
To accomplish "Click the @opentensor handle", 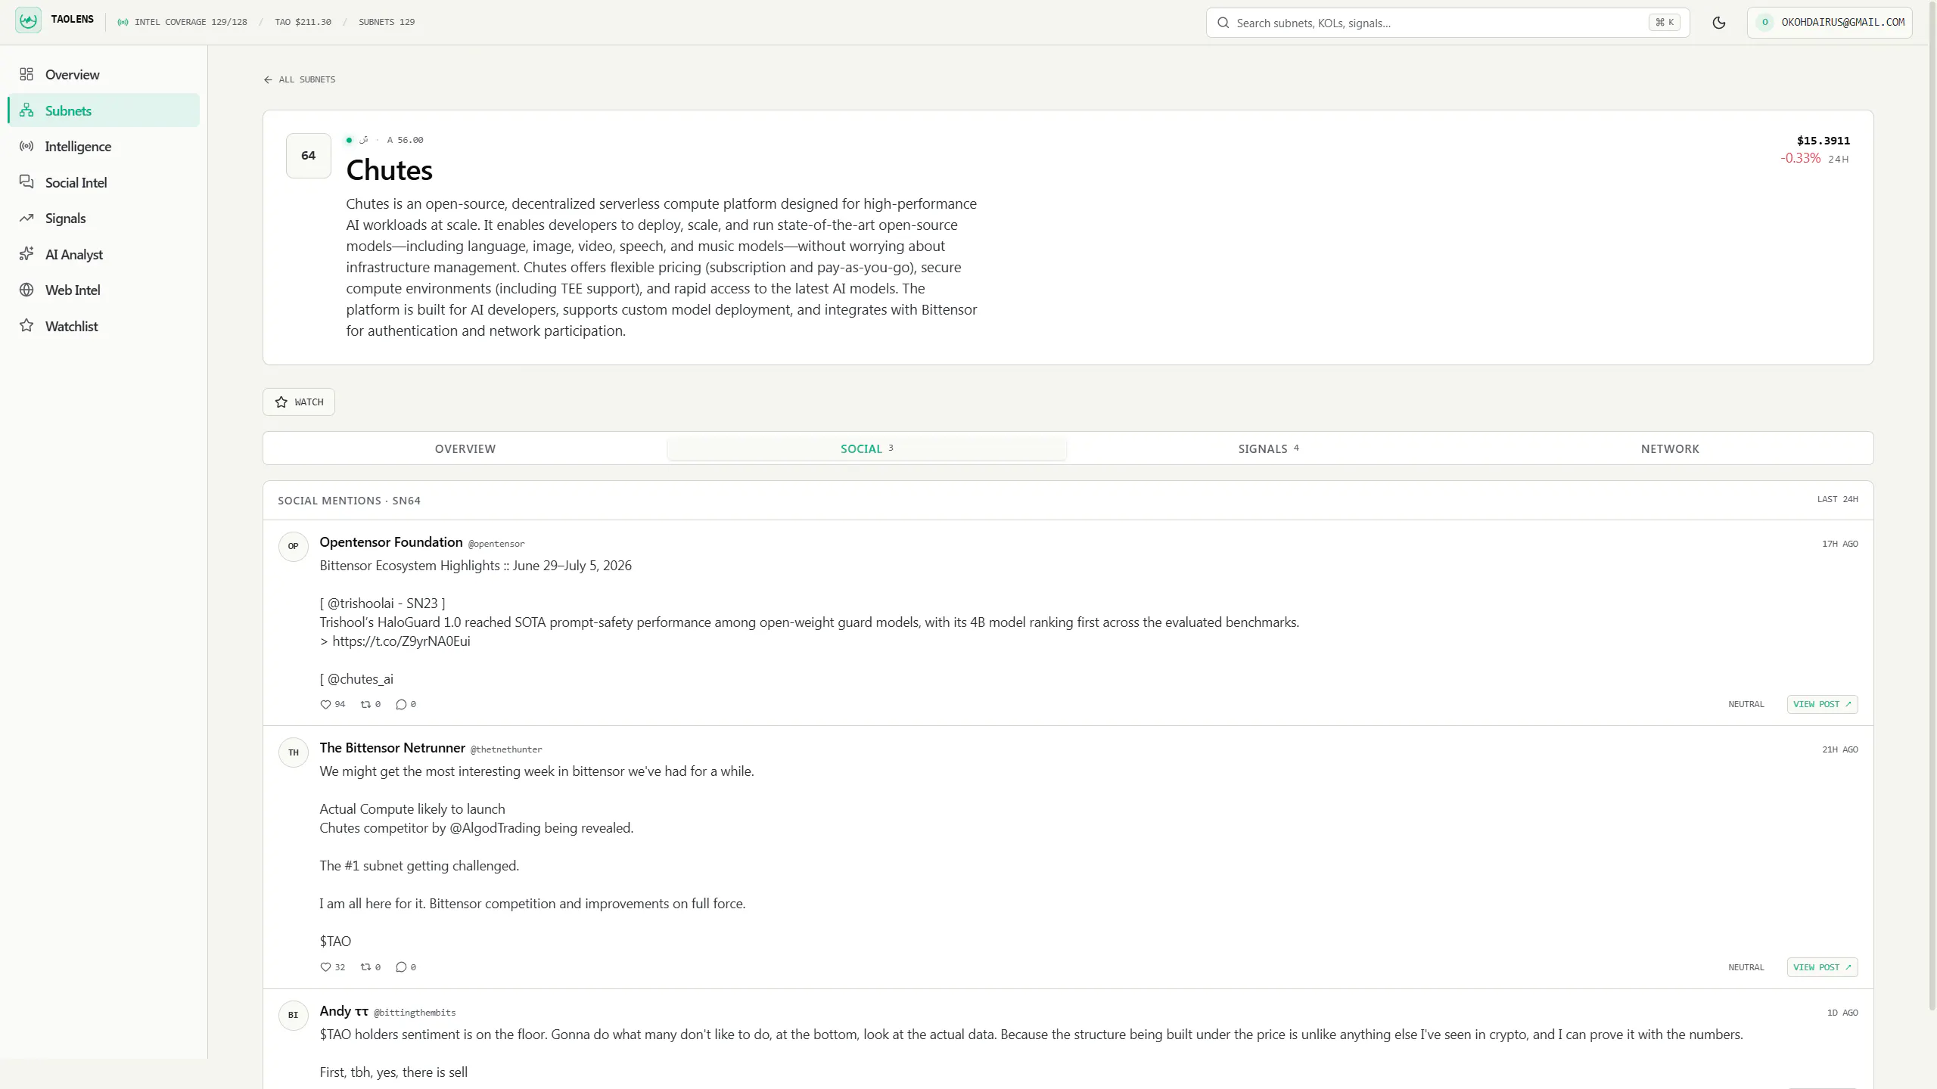I will coord(496,544).
